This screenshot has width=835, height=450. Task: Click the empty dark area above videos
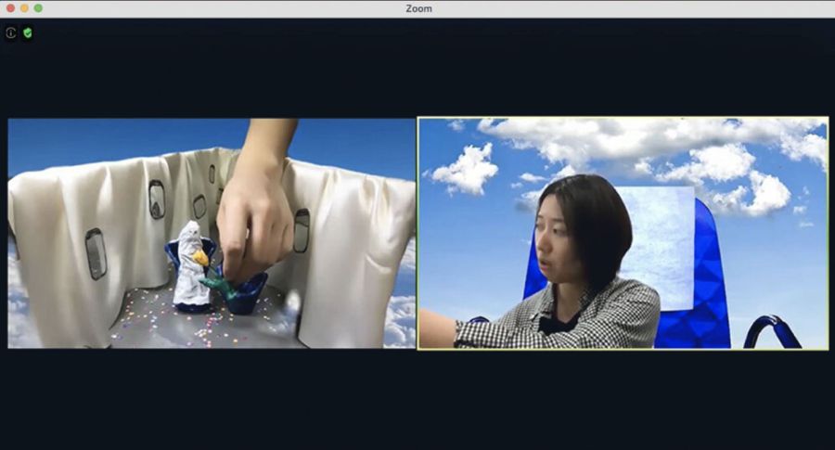click(x=417, y=68)
